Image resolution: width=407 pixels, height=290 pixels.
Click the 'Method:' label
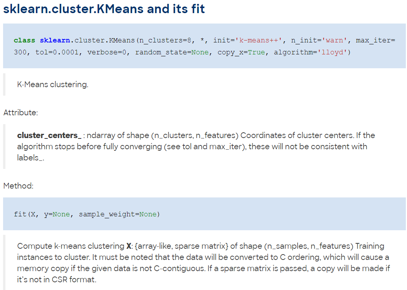18,186
